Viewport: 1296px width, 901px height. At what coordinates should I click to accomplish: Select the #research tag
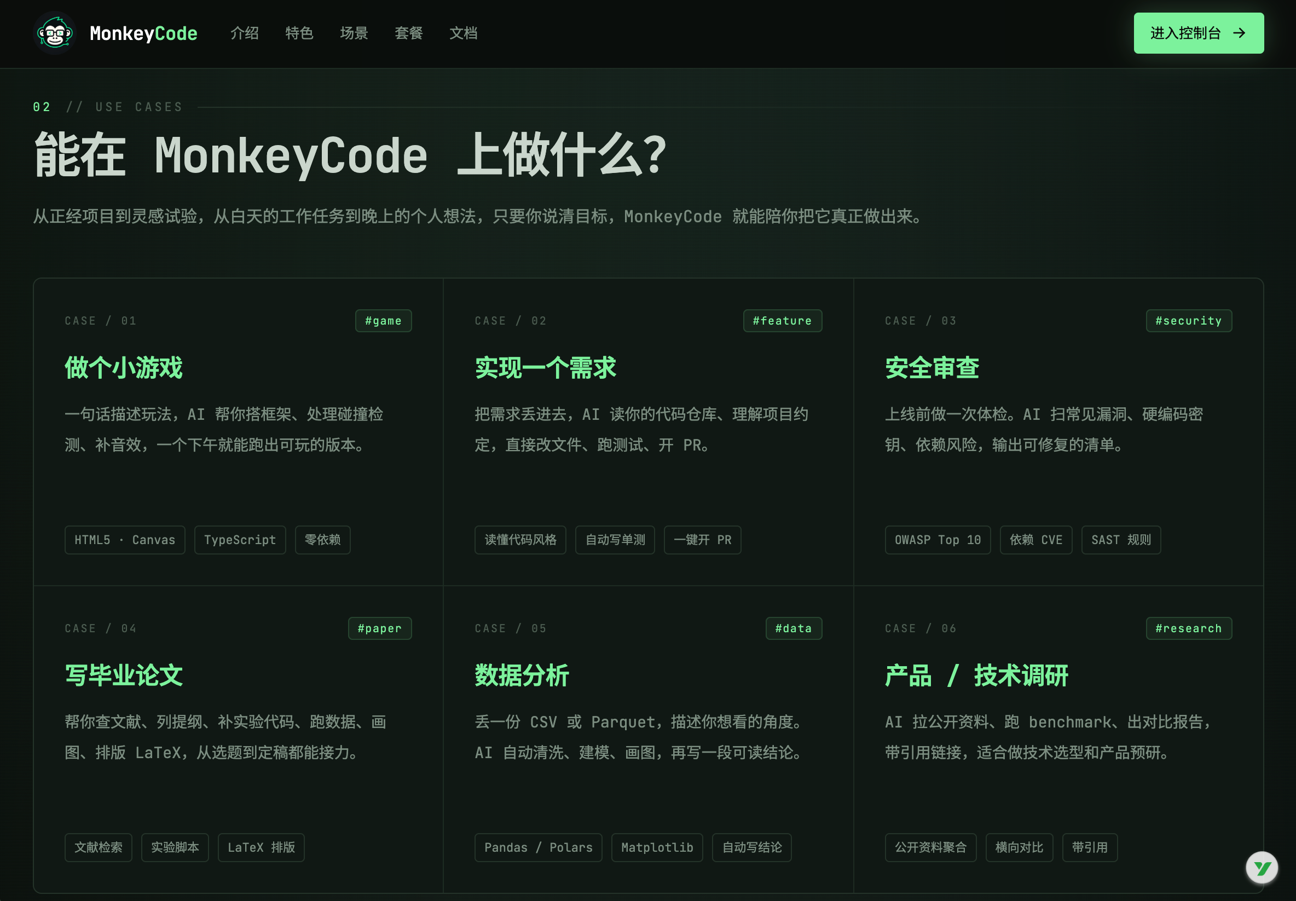pos(1189,628)
